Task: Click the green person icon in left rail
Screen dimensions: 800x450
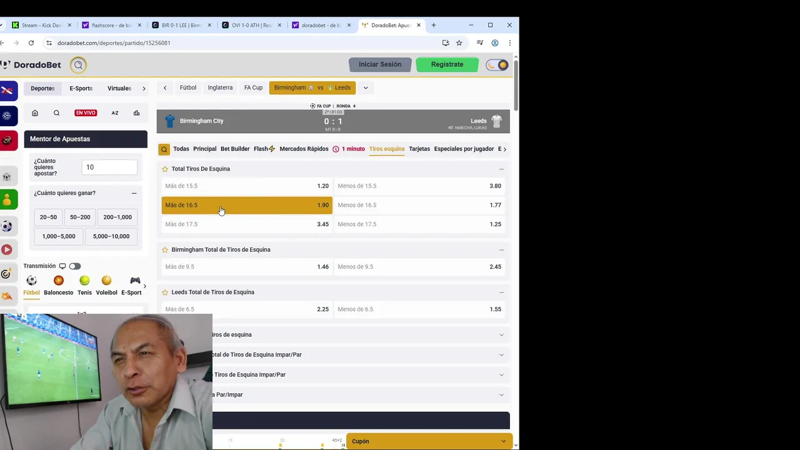Action: [x=7, y=199]
